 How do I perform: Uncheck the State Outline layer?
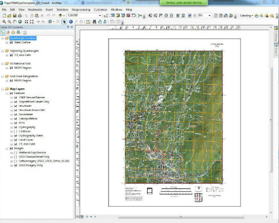point(11,42)
